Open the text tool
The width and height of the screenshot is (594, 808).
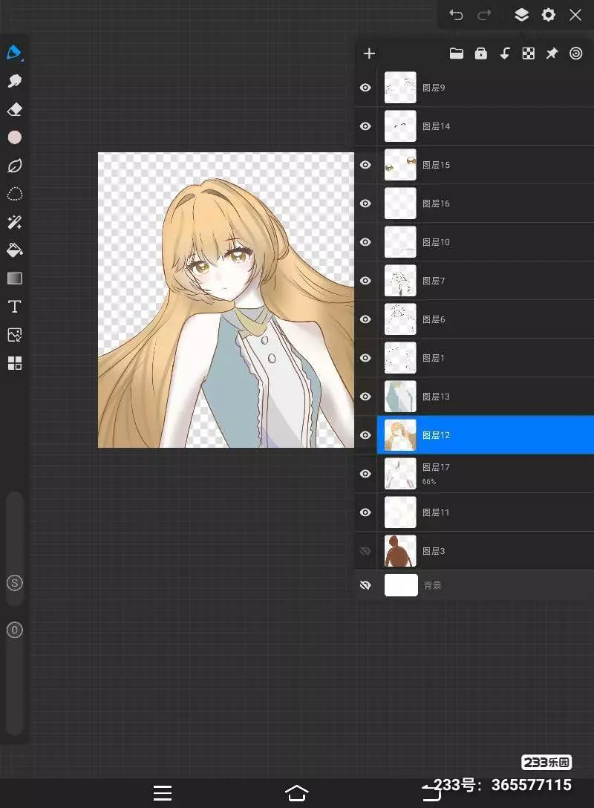click(x=14, y=307)
